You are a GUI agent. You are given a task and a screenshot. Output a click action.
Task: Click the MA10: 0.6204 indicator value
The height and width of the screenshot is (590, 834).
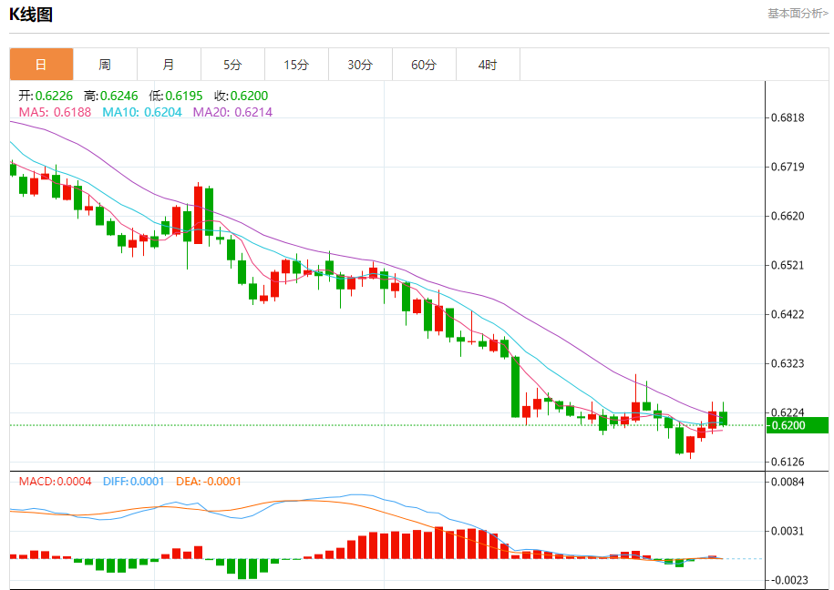point(142,112)
